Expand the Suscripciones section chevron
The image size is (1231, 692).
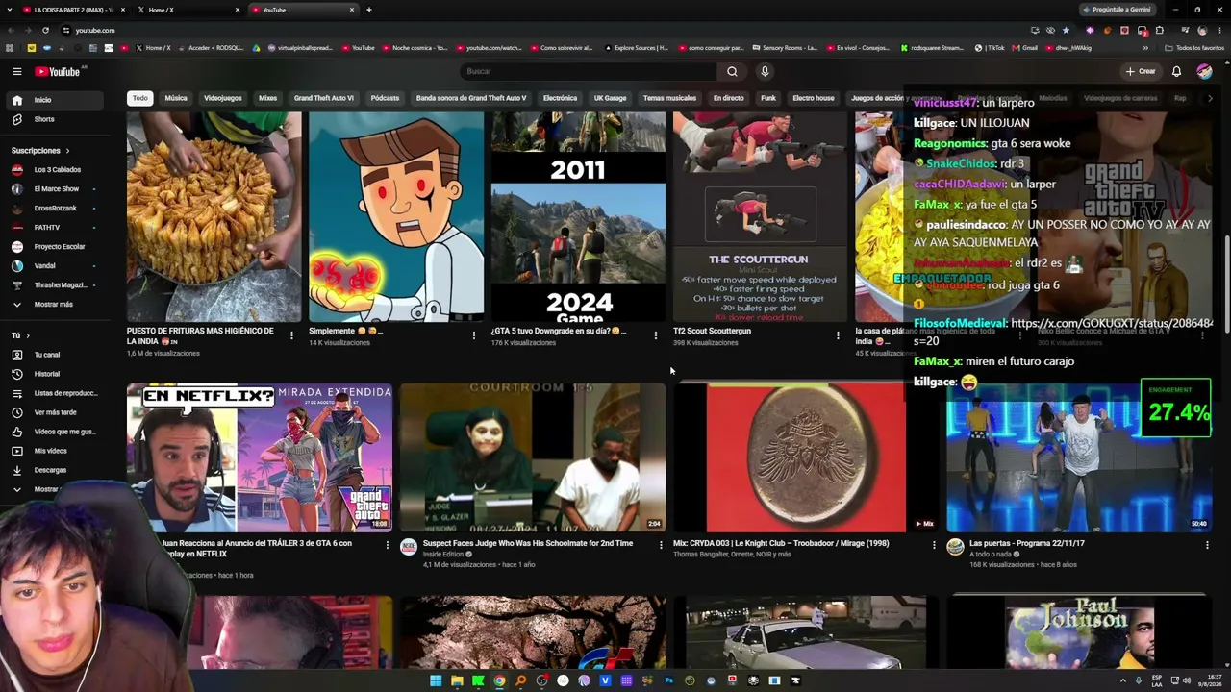67,151
